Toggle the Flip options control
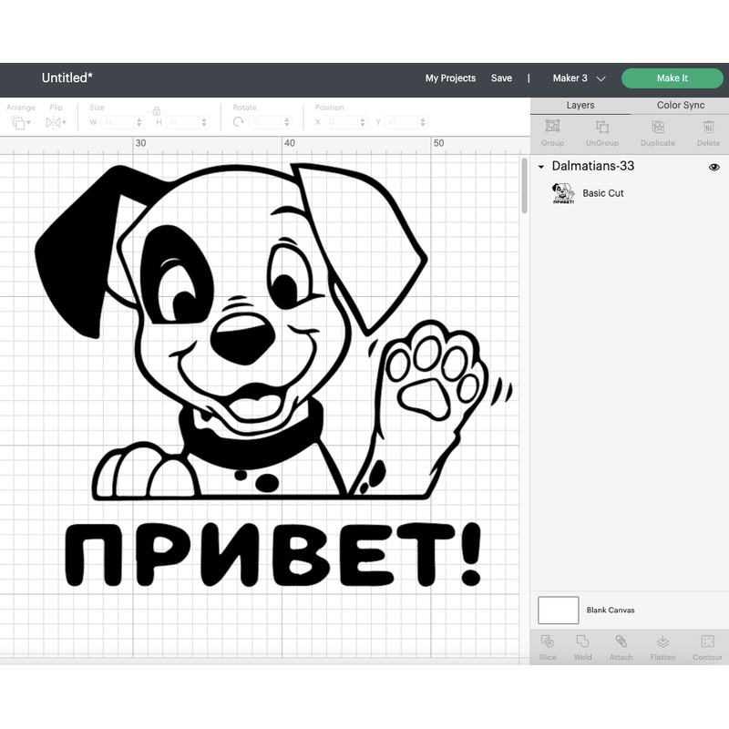Image resolution: width=729 pixels, height=729 pixels. 55,122
